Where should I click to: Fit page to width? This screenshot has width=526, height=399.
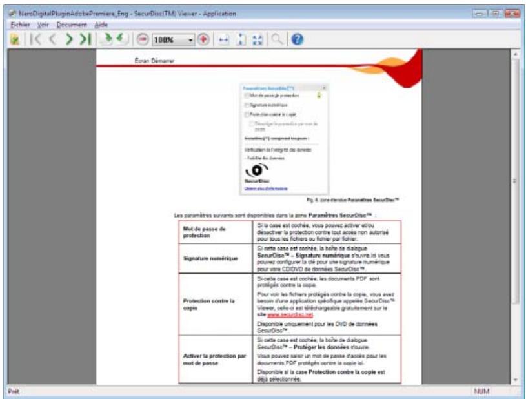coord(223,40)
